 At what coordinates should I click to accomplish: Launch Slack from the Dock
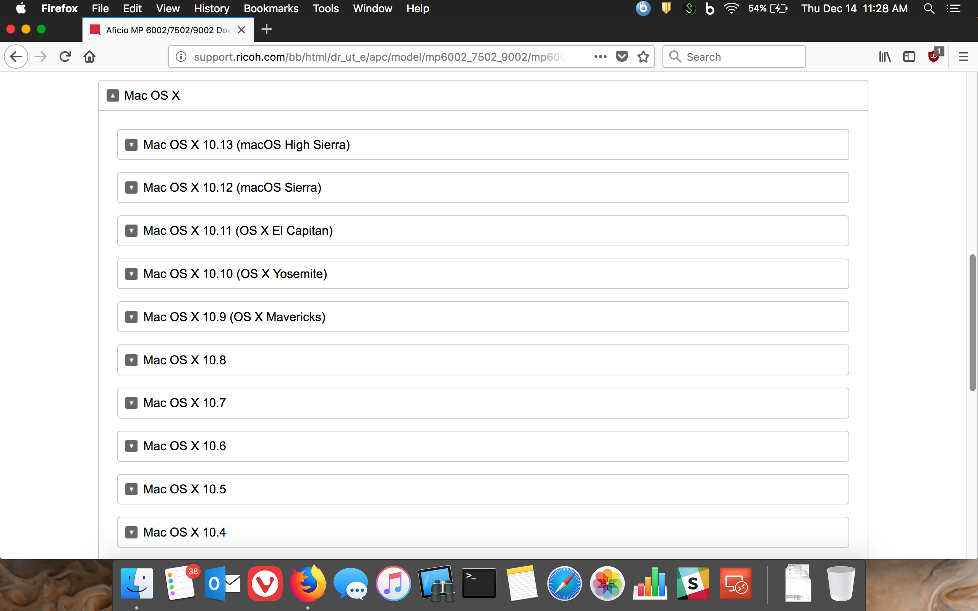693,584
